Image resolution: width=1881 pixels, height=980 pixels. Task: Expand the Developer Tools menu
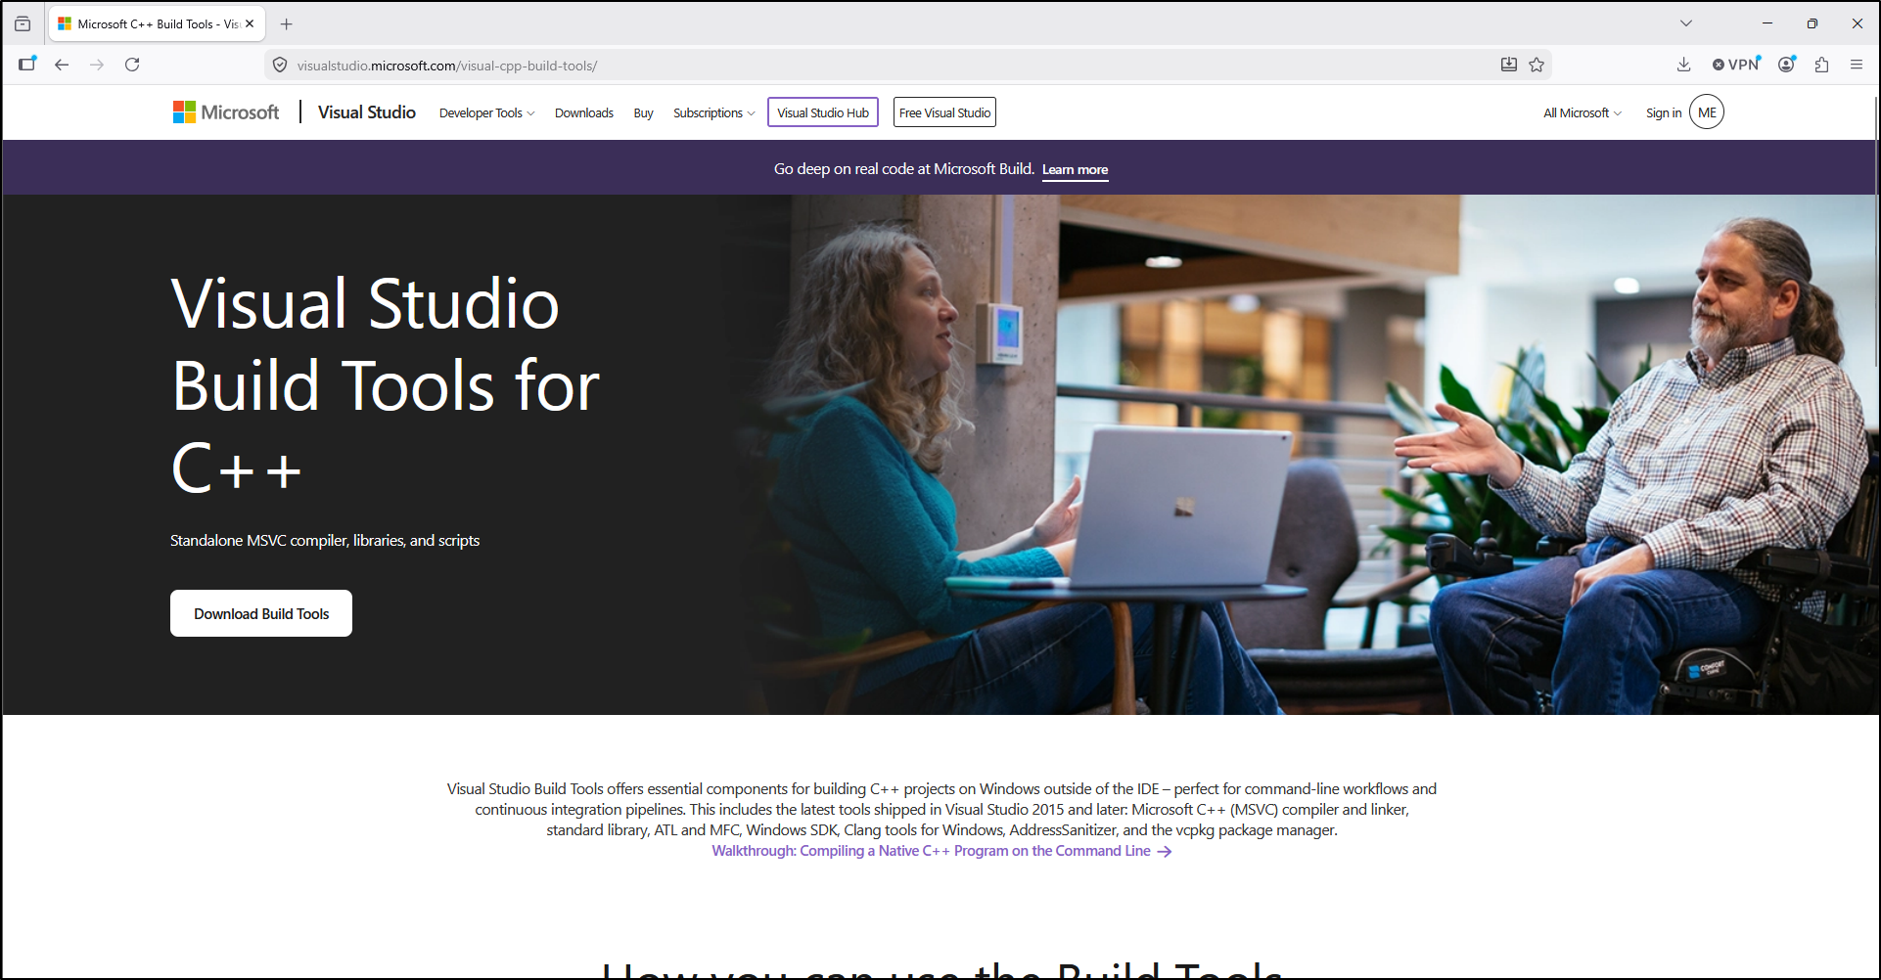tap(487, 113)
